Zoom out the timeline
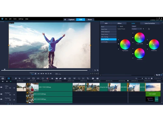Screen dimensions: 163x122 (136, 78)
